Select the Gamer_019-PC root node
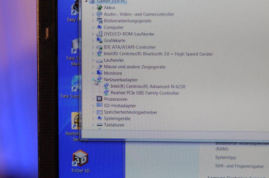Image resolution: width=269 pixels, height=178 pixels. [112, 2]
